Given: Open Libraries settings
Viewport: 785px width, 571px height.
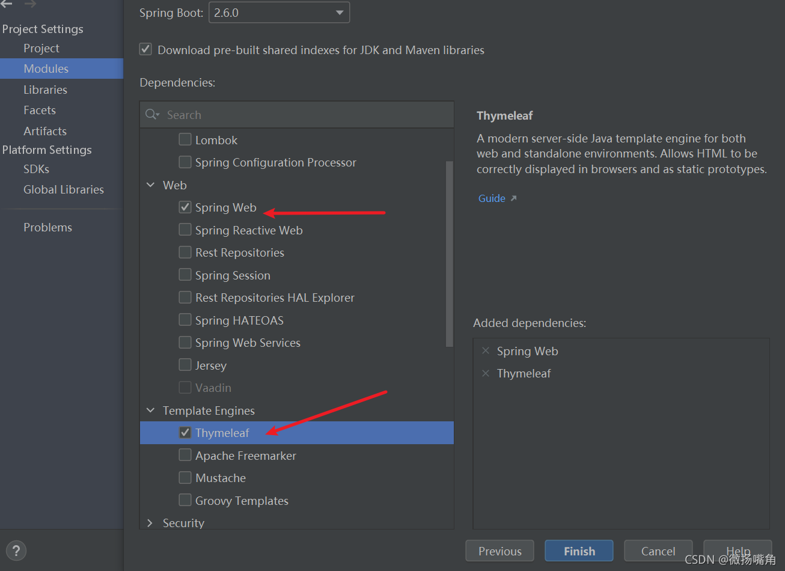Looking at the screenshot, I should point(45,90).
